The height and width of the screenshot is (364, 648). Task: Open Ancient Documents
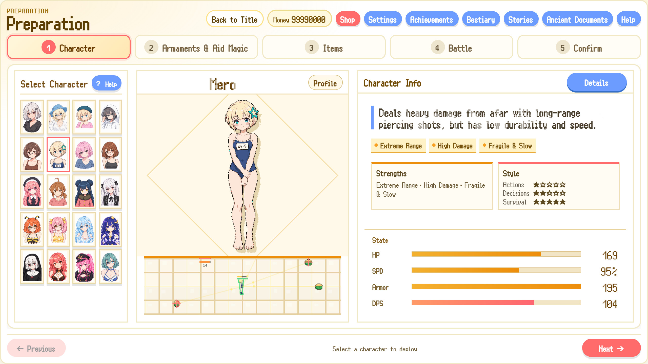577,19
